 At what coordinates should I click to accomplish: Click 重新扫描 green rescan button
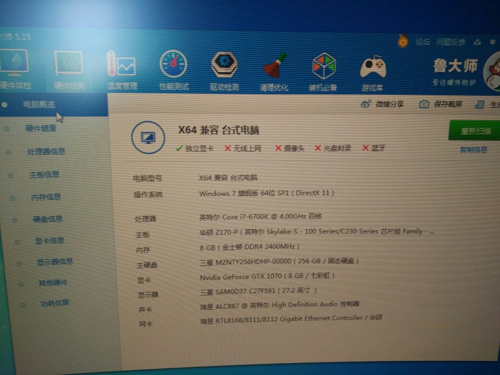tap(475, 130)
